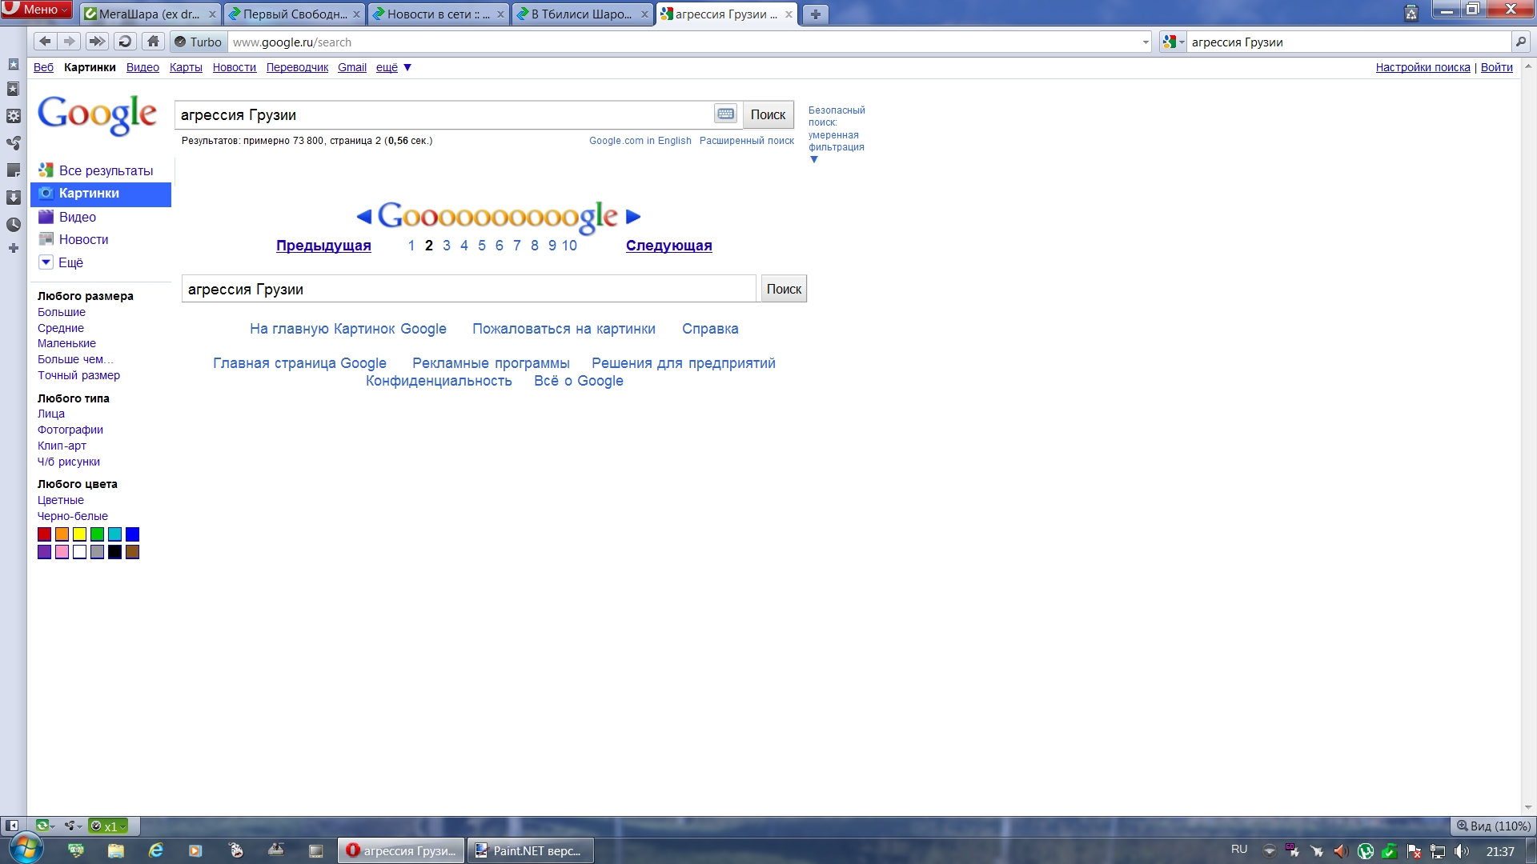Screen dimensions: 1537x864
Task: Open Настройки поиска link
Action: pos(1423,67)
